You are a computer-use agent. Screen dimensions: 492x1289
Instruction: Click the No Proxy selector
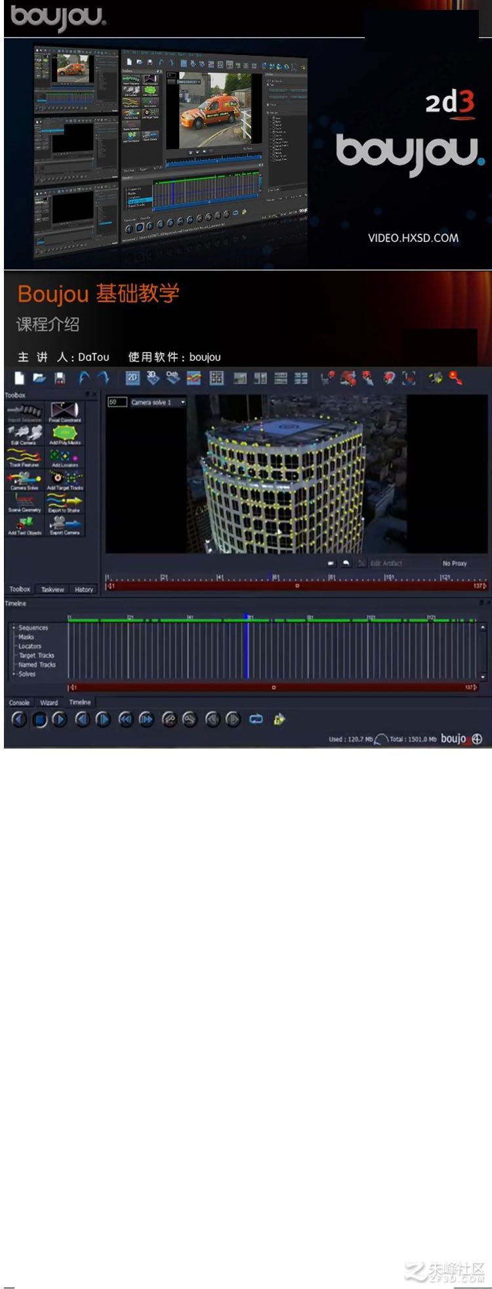tap(455, 563)
